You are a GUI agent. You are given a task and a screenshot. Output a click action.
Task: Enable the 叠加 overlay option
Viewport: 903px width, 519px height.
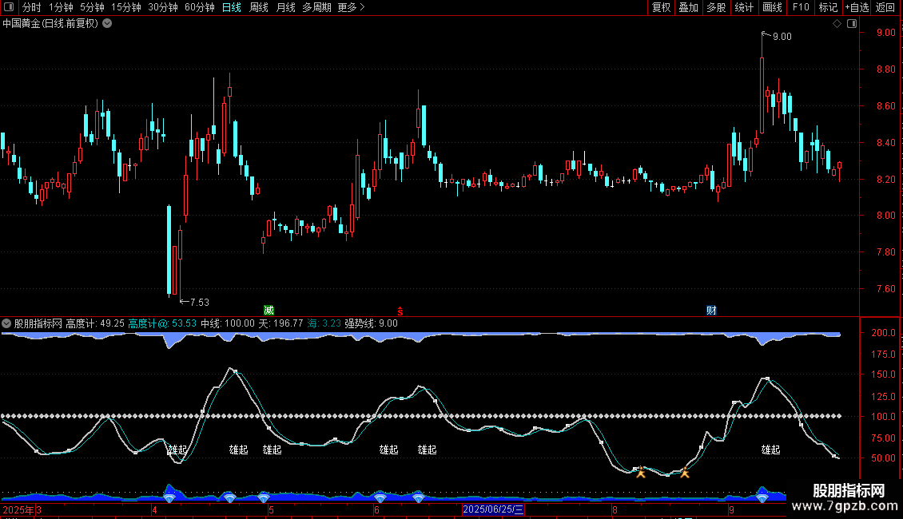688,7
